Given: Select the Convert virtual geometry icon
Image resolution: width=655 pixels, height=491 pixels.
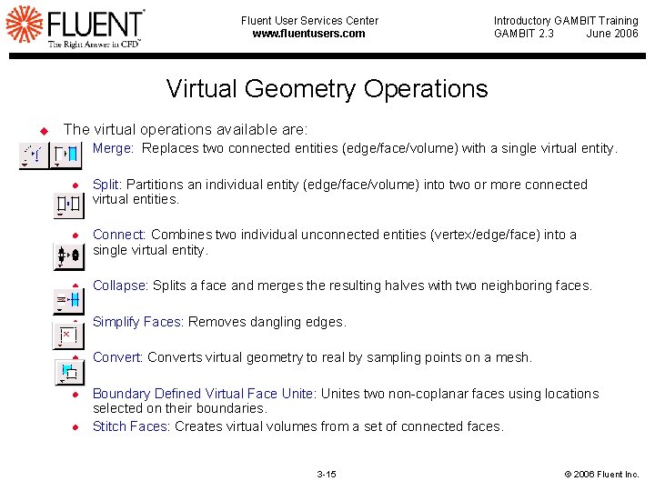Looking at the screenshot, I should tap(69, 373).
